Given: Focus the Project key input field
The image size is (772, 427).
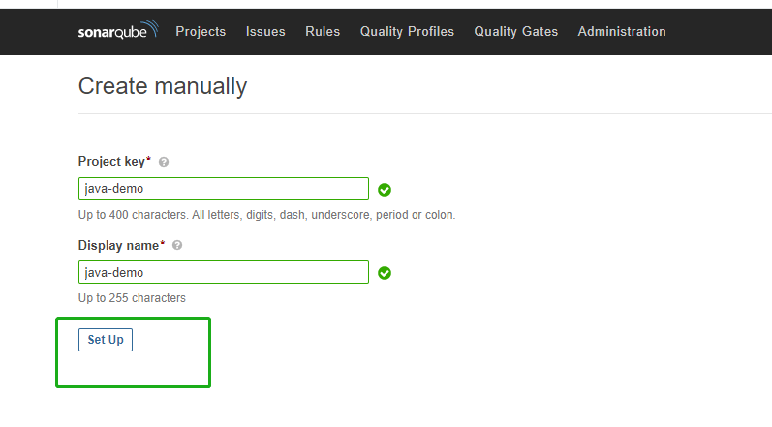Looking at the screenshot, I should (x=224, y=189).
